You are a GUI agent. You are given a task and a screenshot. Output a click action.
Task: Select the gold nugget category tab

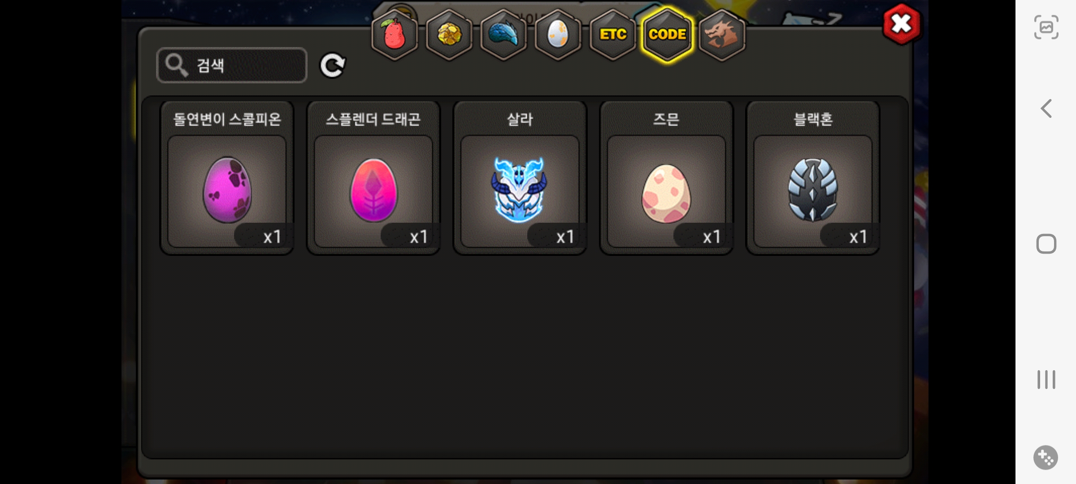coord(449,35)
